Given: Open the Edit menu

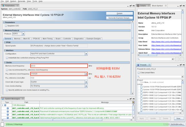Looking at the screenshot, I should click(x=7, y=1).
